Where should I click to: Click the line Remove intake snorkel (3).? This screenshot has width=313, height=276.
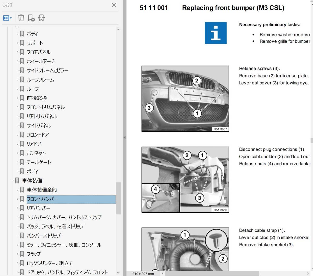point(267,245)
